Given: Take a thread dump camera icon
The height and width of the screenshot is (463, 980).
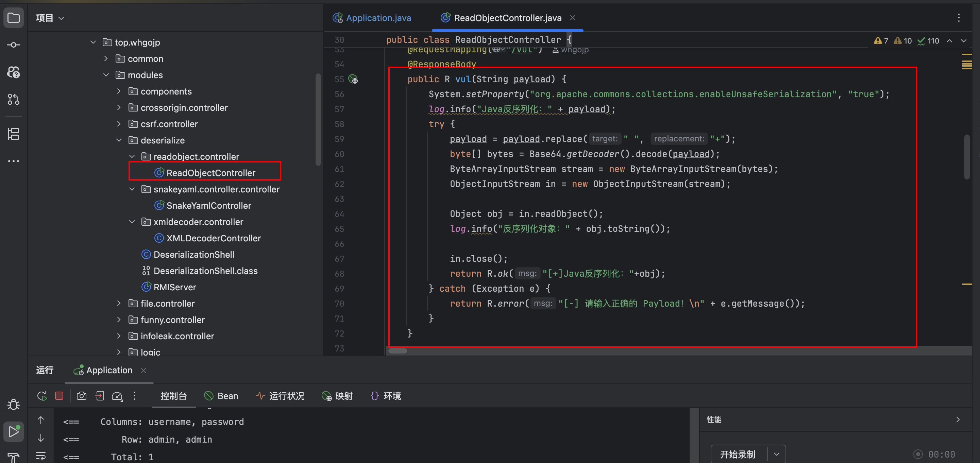Looking at the screenshot, I should point(81,396).
